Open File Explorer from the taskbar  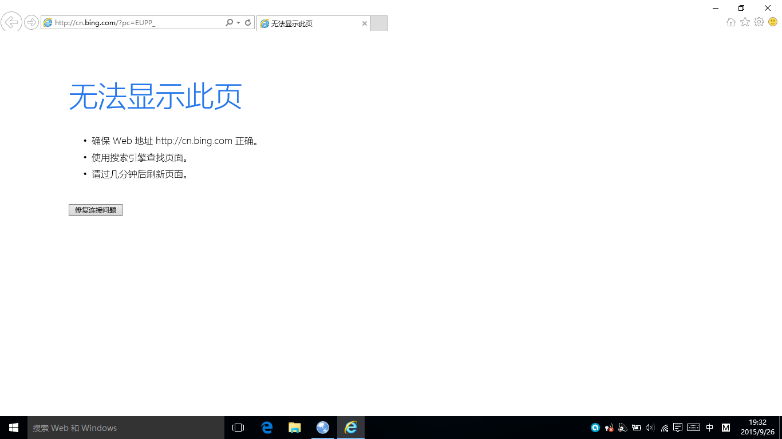[295, 428]
